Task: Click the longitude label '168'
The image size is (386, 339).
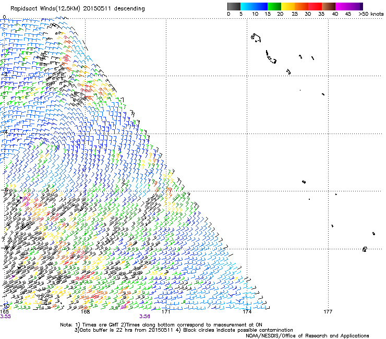Action: [85, 312]
